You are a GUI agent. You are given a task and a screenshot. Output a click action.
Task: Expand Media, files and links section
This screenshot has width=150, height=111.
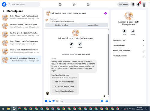tap(129, 51)
